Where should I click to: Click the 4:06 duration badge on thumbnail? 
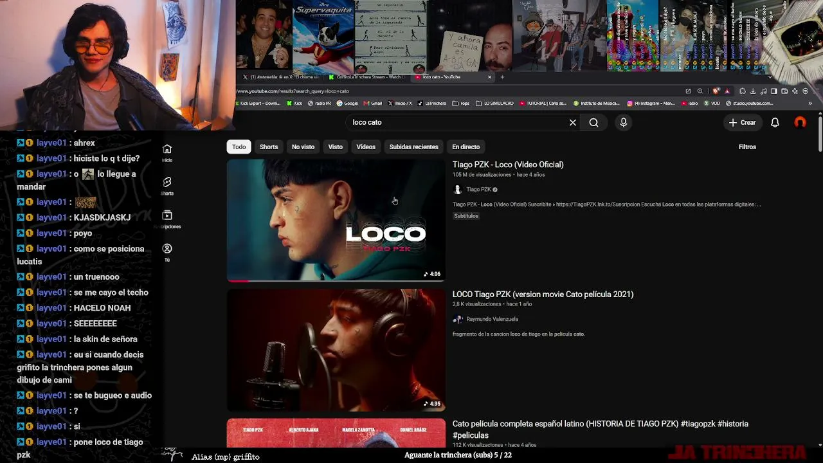point(432,274)
